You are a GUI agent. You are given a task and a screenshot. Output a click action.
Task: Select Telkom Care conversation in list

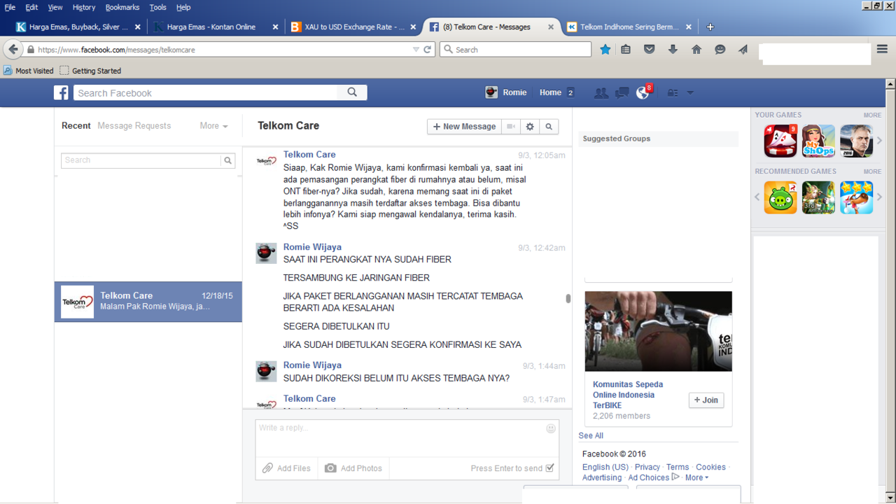(x=148, y=302)
